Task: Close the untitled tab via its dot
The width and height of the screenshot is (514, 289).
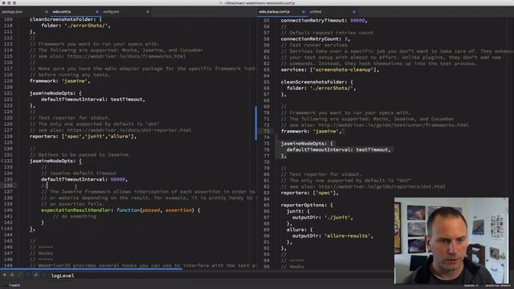Action: point(354,11)
